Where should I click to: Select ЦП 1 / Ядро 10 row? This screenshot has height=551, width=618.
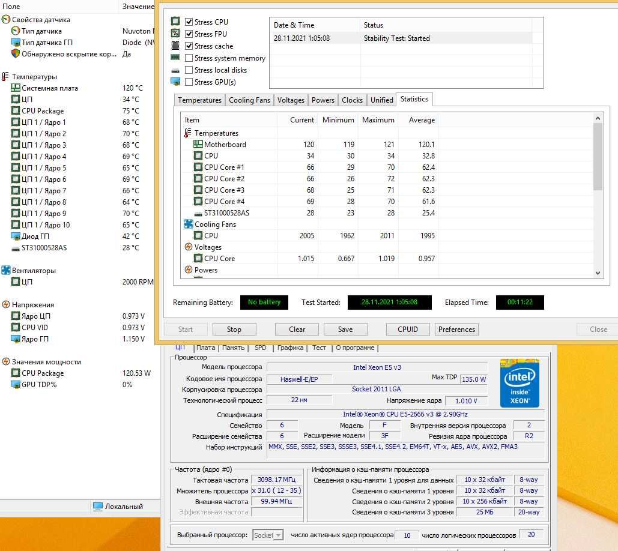point(77,225)
